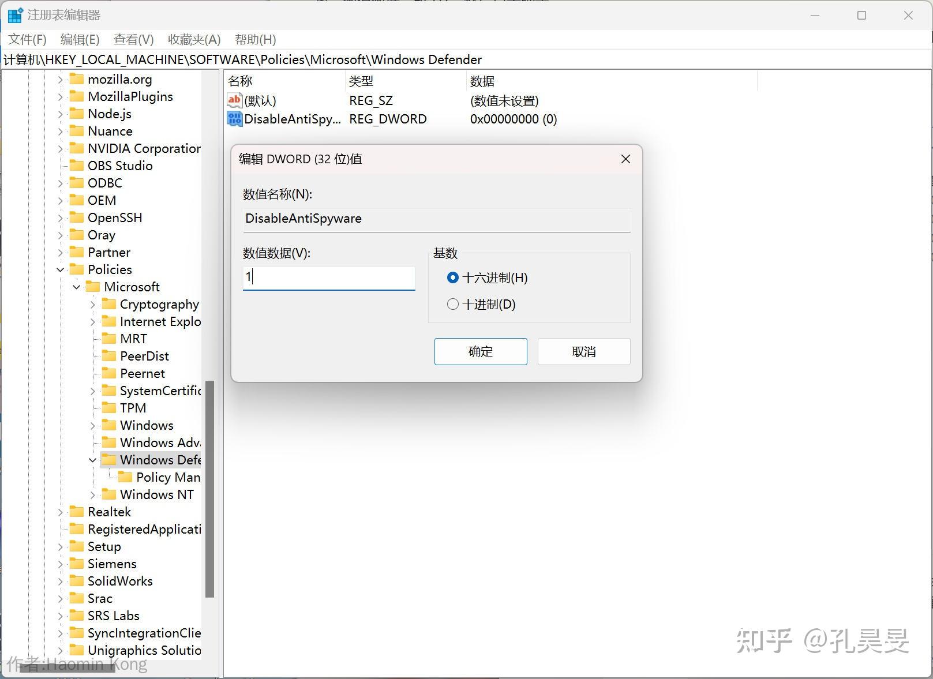Select the Microsoft folder icon
The height and width of the screenshot is (679, 933).
click(x=93, y=287)
